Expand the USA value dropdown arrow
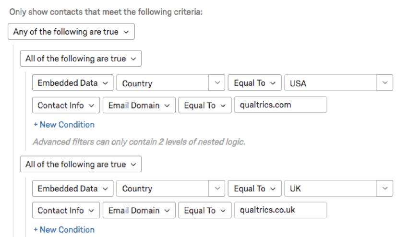Viewport: 408px width, 237px height. pyautogui.click(x=385, y=83)
